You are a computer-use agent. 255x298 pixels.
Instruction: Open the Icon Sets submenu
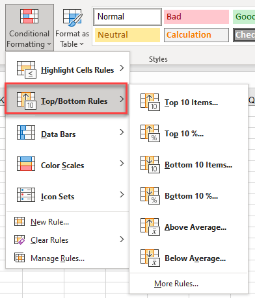[68, 195]
